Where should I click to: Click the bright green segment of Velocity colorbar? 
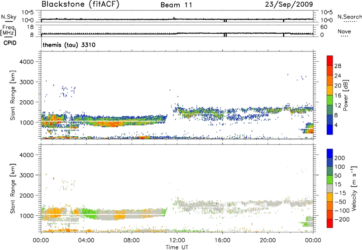(330, 180)
